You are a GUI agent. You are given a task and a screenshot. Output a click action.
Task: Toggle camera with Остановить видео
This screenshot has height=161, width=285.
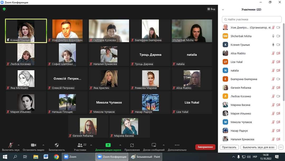[x=34, y=145]
